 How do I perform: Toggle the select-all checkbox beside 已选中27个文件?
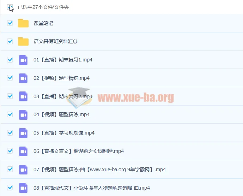(10, 7)
